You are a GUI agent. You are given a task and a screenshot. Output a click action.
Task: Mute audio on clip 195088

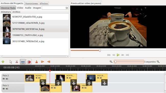pyautogui.click(x=86, y=88)
